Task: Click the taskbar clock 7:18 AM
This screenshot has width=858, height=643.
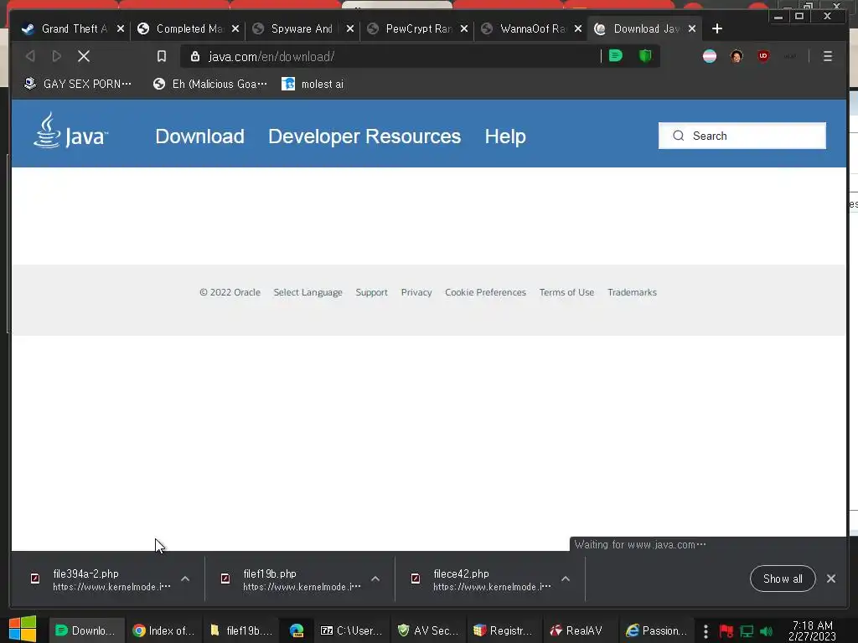Action: click(812, 630)
